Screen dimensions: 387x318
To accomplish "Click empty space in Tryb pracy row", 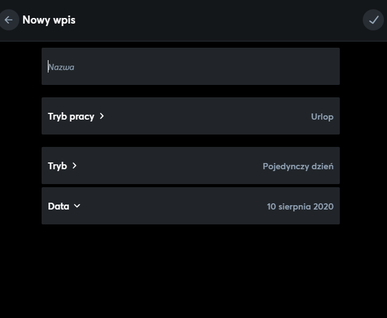I will point(205,117).
